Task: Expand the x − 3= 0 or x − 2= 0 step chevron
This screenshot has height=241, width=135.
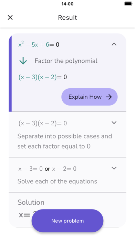Action: (x=114, y=168)
